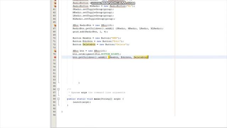Click Editbtn argument in line 76 addAll
The height and width of the screenshot is (128, 227).
[126, 57]
